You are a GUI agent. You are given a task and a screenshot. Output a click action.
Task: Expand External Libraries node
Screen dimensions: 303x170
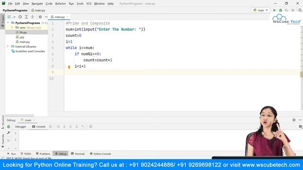pos(8,46)
